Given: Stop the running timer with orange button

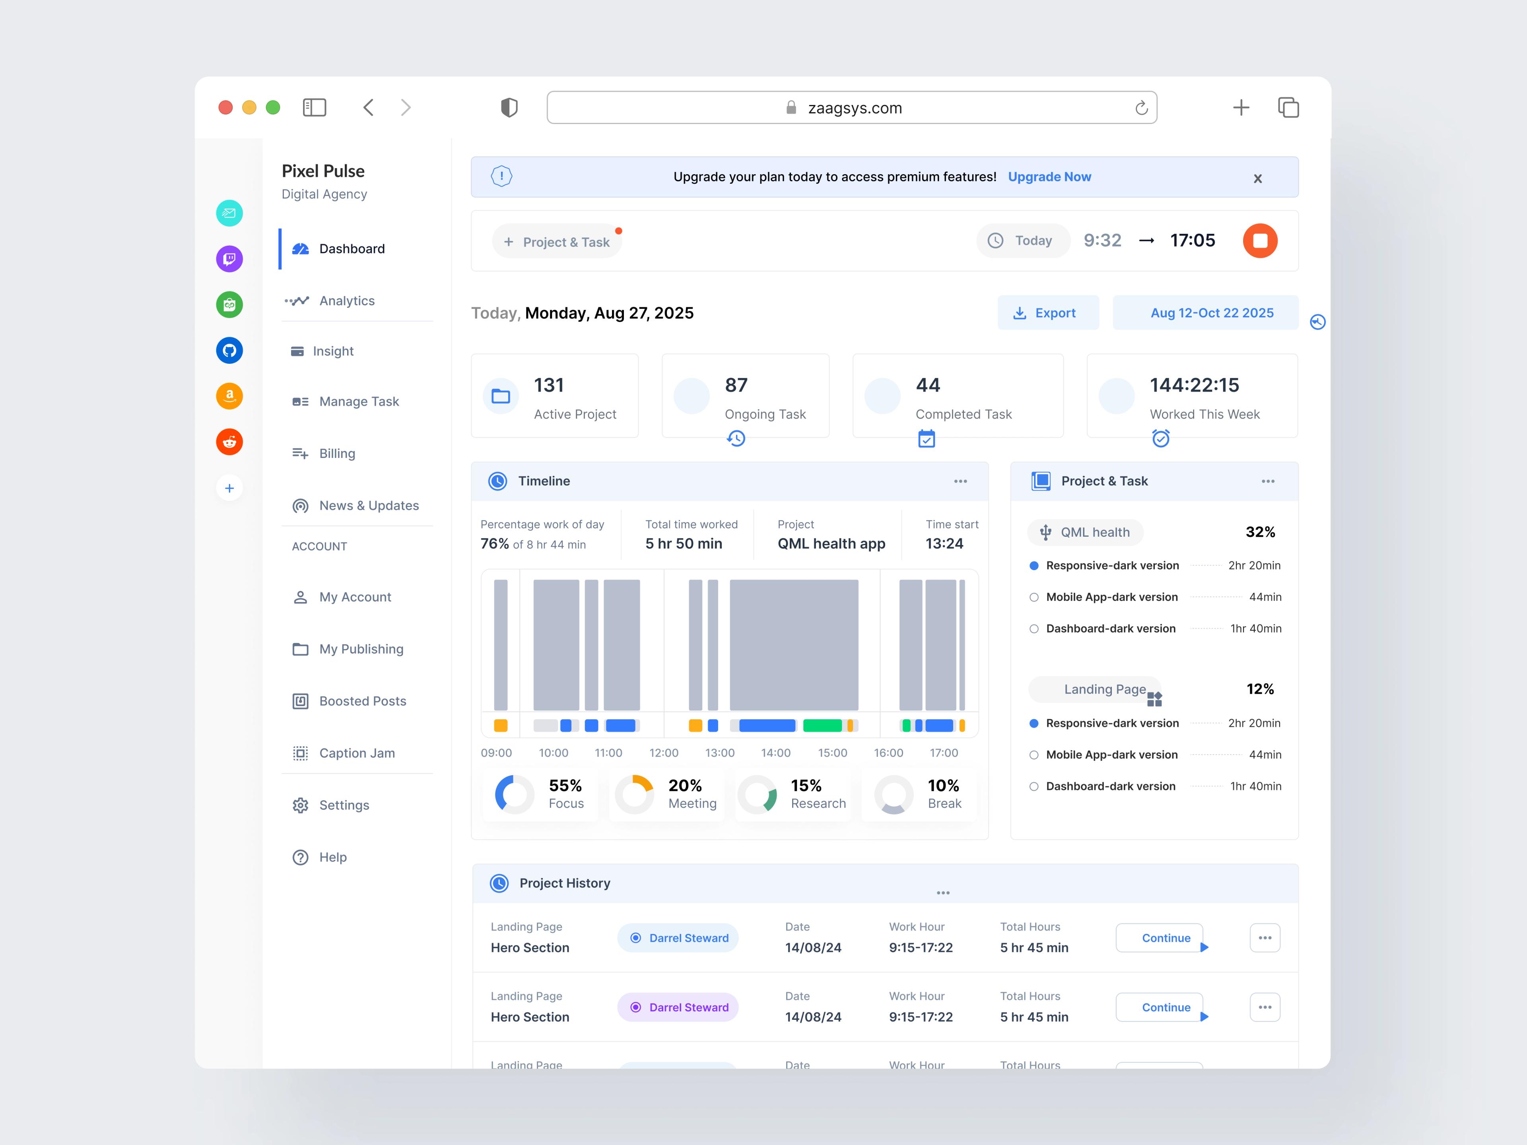Looking at the screenshot, I should (1260, 240).
